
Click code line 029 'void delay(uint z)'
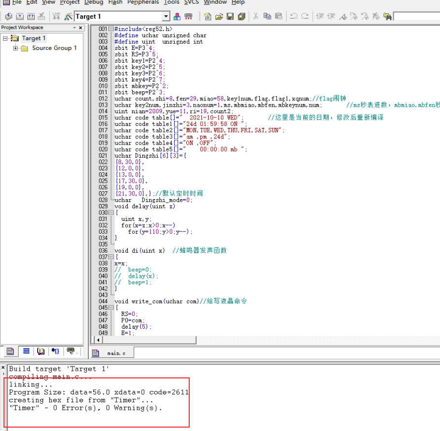145,206
